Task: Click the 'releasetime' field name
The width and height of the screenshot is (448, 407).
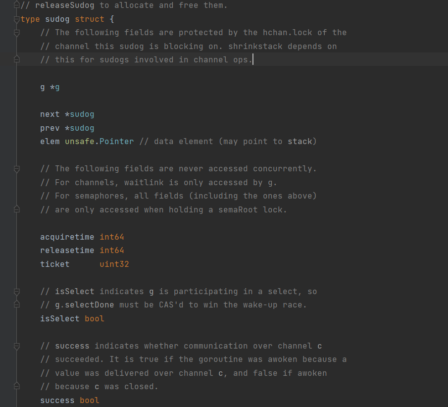Action: (67, 251)
